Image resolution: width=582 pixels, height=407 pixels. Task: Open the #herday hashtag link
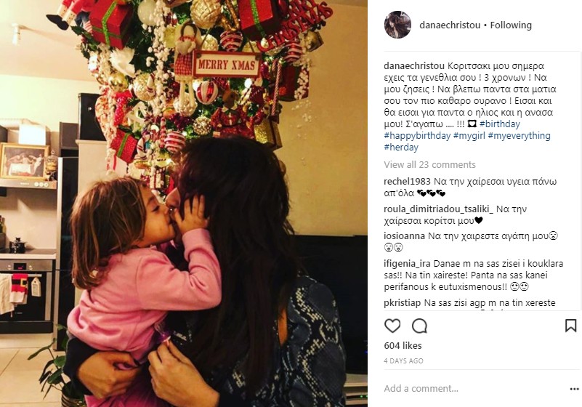pyautogui.click(x=401, y=147)
